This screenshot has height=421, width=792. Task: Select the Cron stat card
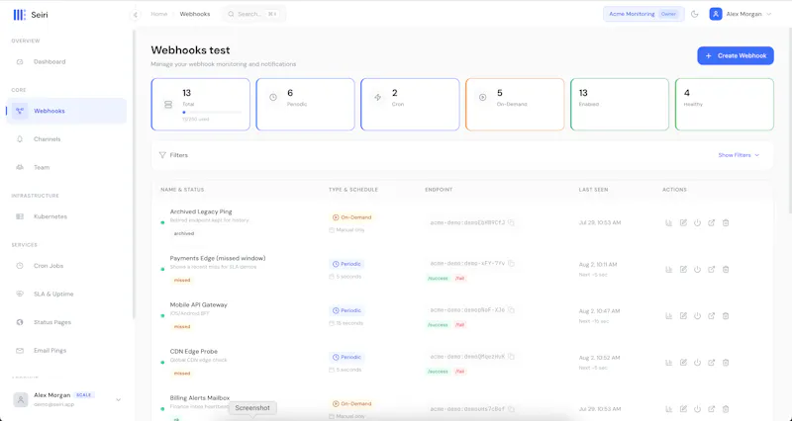pyautogui.click(x=410, y=105)
